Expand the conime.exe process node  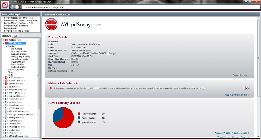pyautogui.click(x=4, y=84)
